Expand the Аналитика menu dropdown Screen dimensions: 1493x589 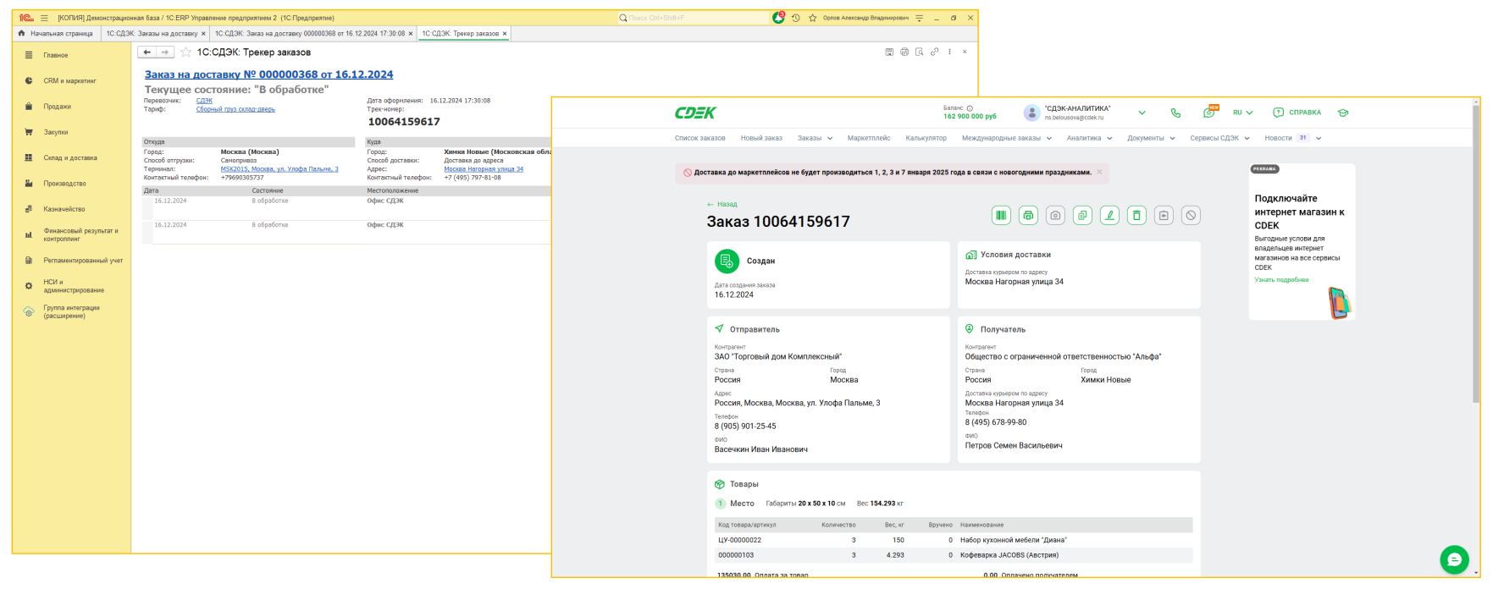pyautogui.click(x=1089, y=138)
